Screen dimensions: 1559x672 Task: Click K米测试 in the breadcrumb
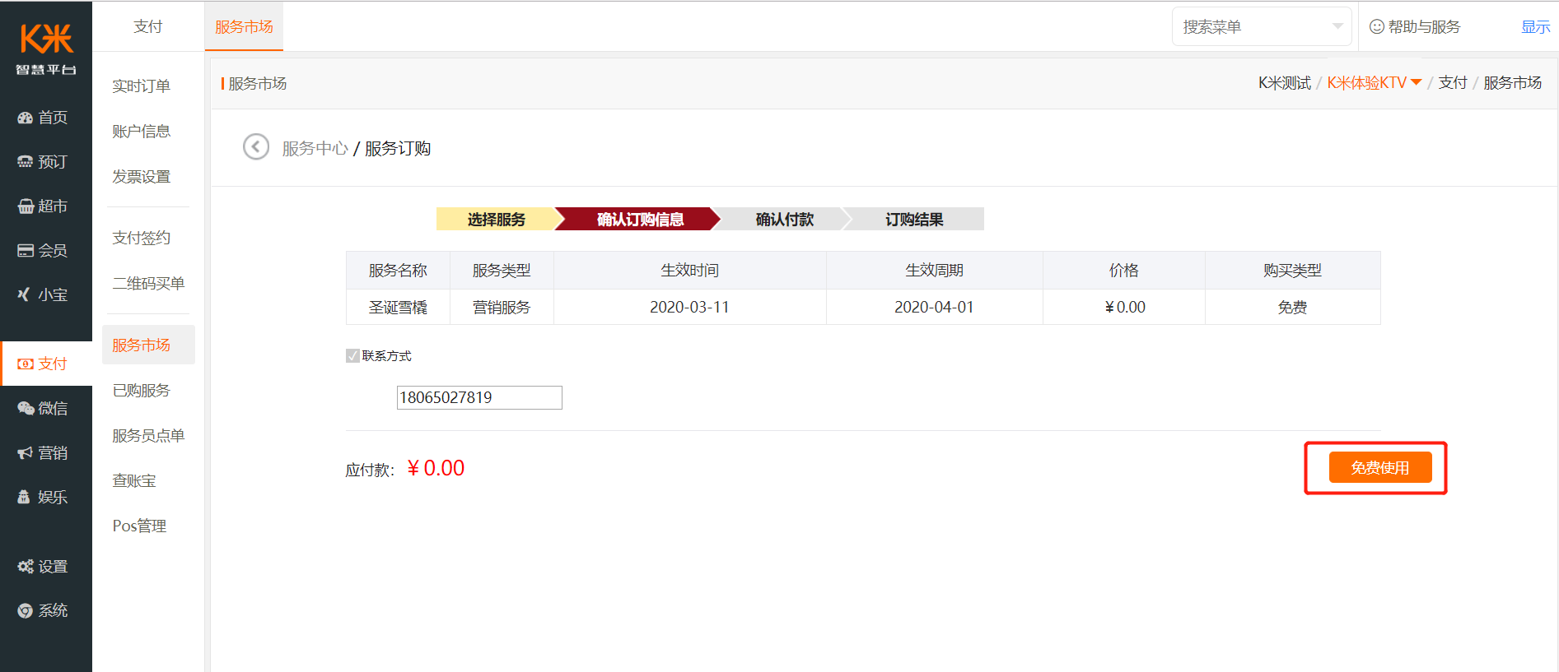point(1284,83)
